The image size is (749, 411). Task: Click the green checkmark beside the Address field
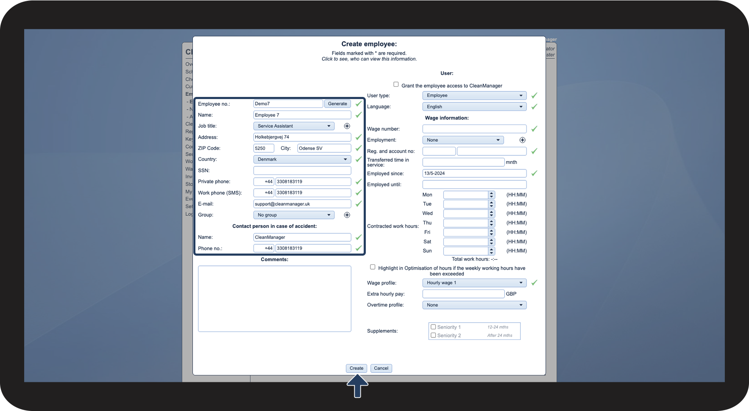pos(359,137)
